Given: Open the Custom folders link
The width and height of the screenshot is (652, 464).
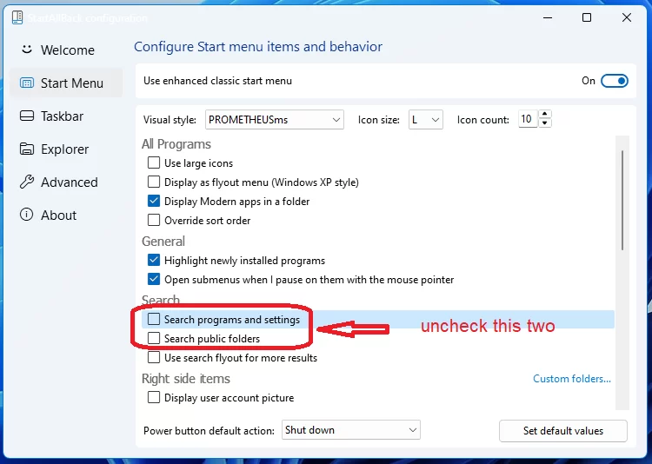Looking at the screenshot, I should click(571, 379).
